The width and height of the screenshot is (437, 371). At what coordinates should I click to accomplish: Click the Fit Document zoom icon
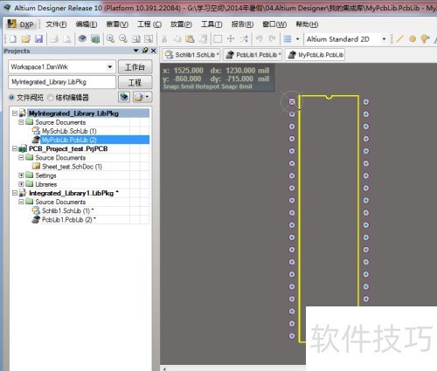pyautogui.click(x=135, y=38)
